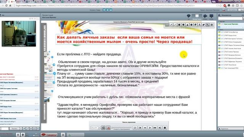Click the fast forward slides button
The height and width of the screenshot is (137, 244).
coord(155,128)
